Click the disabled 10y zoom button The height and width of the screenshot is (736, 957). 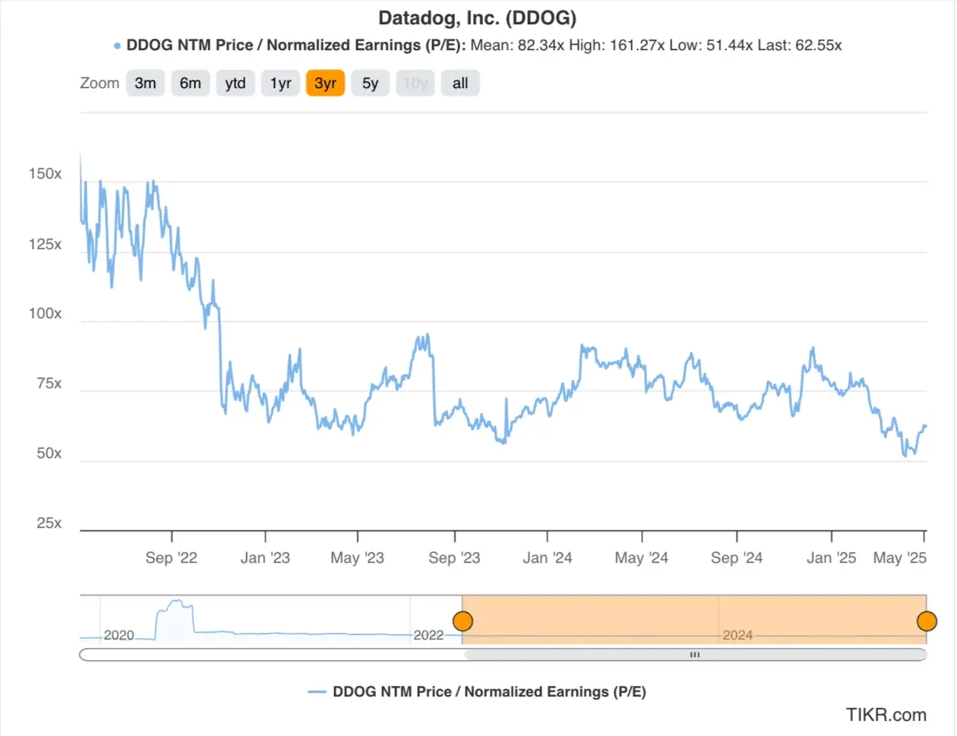point(415,84)
